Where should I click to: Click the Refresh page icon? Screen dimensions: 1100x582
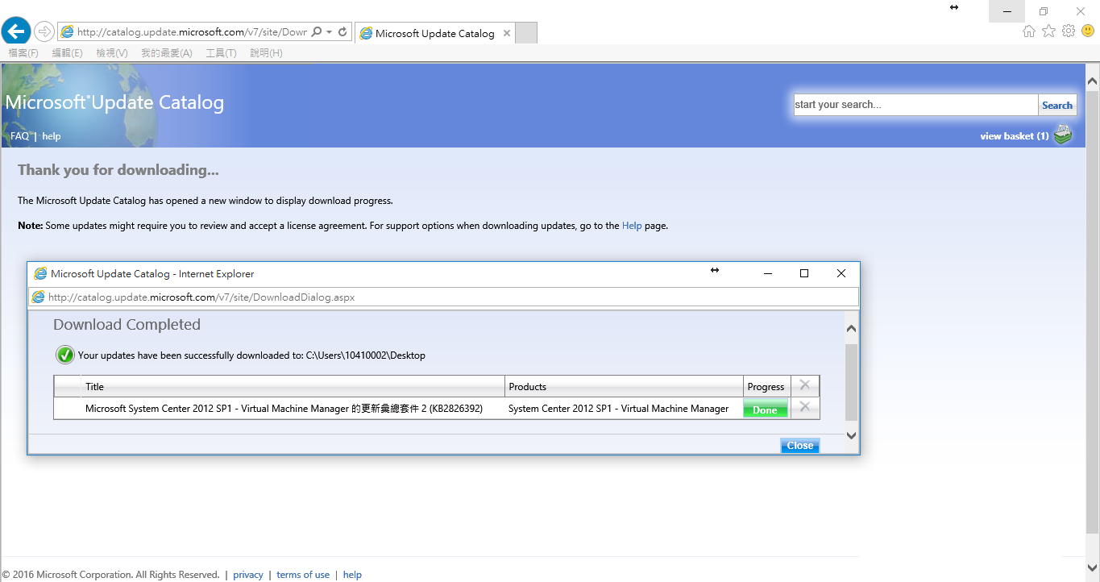tap(342, 31)
